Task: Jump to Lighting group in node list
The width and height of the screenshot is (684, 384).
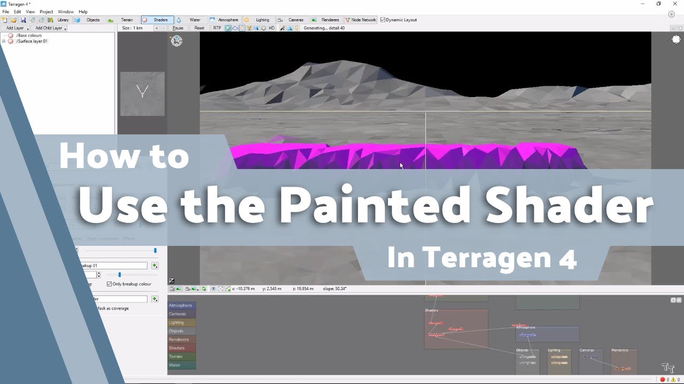Action: (x=182, y=323)
